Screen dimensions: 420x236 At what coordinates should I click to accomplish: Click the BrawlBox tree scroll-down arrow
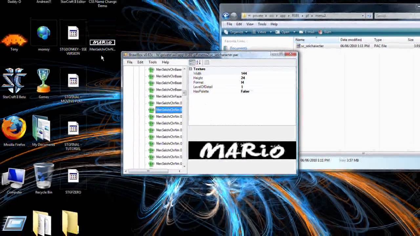click(x=184, y=167)
